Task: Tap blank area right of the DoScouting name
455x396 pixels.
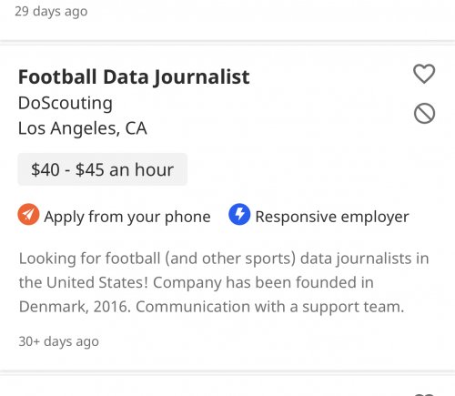Action: pos(258,103)
